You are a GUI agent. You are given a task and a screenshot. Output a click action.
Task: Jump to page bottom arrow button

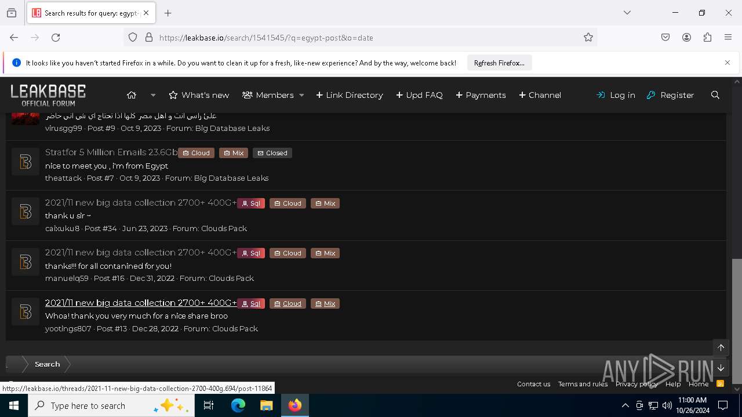(x=721, y=368)
